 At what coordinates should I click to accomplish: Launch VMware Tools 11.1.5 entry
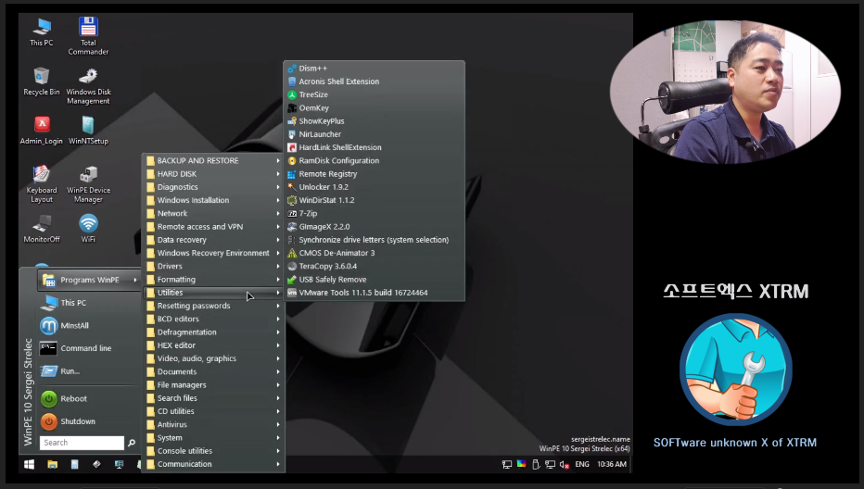(374, 293)
